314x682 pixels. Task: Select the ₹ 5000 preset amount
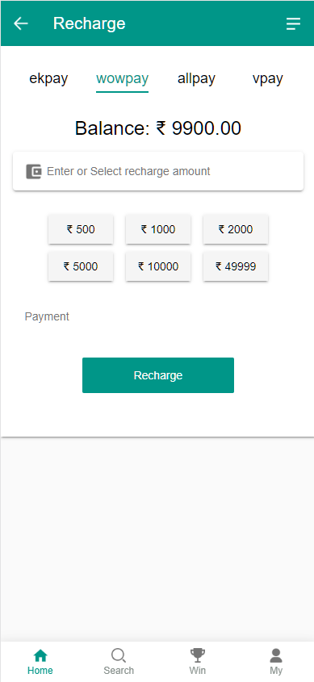pyautogui.click(x=81, y=266)
